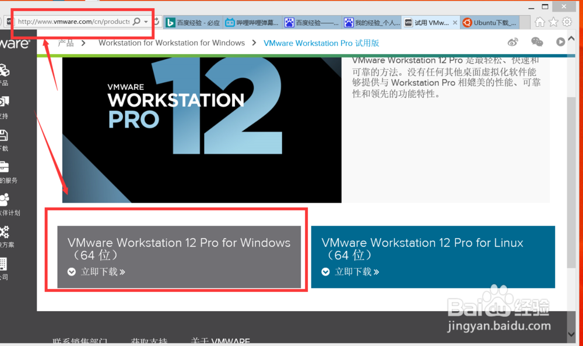583x346 pixels.
Task: Click the Workstation Pro 12 banner image
Action: pos(202,130)
